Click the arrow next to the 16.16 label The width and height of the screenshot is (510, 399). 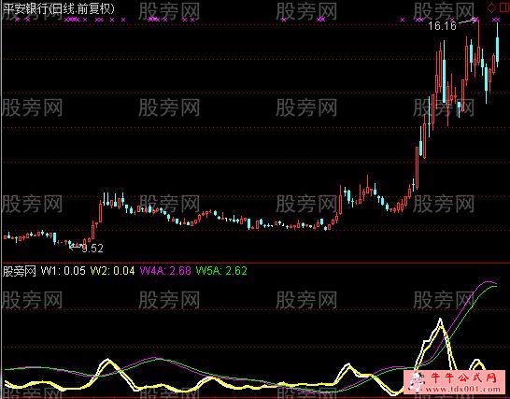(465, 22)
